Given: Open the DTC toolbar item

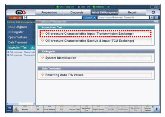Looking at the screenshot, I should point(62,109).
